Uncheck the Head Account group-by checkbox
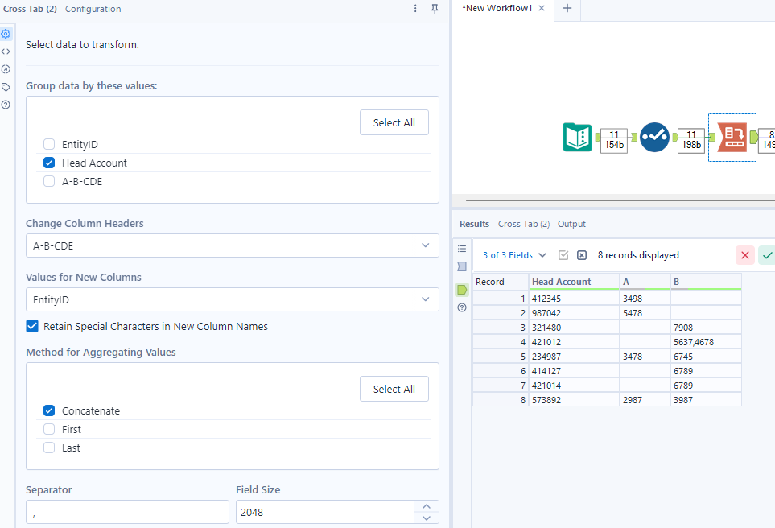Screen dimensions: 775x528 tap(49, 163)
